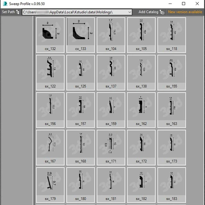This screenshot has width=205, height=205.
Task: Choose the sx_125 molding profile
Action: [80, 73]
